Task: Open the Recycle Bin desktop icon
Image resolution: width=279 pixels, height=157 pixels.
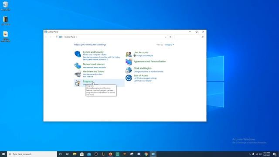Action: point(6,6)
